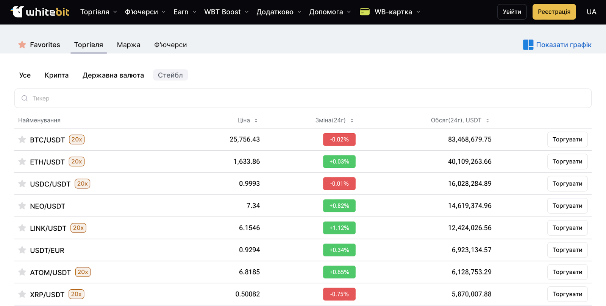
Task: Expand the Допомога dropdown
Action: [330, 12]
